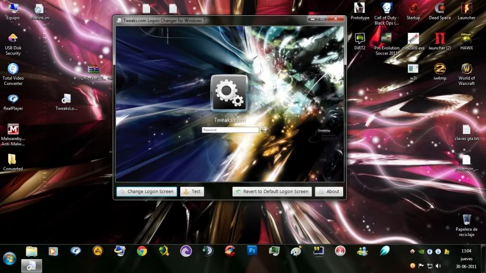This screenshot has width=486, height=273.
Task: Click Revert to Default Logon Screen
Action: pyautogui.click(x=272, y=191)
